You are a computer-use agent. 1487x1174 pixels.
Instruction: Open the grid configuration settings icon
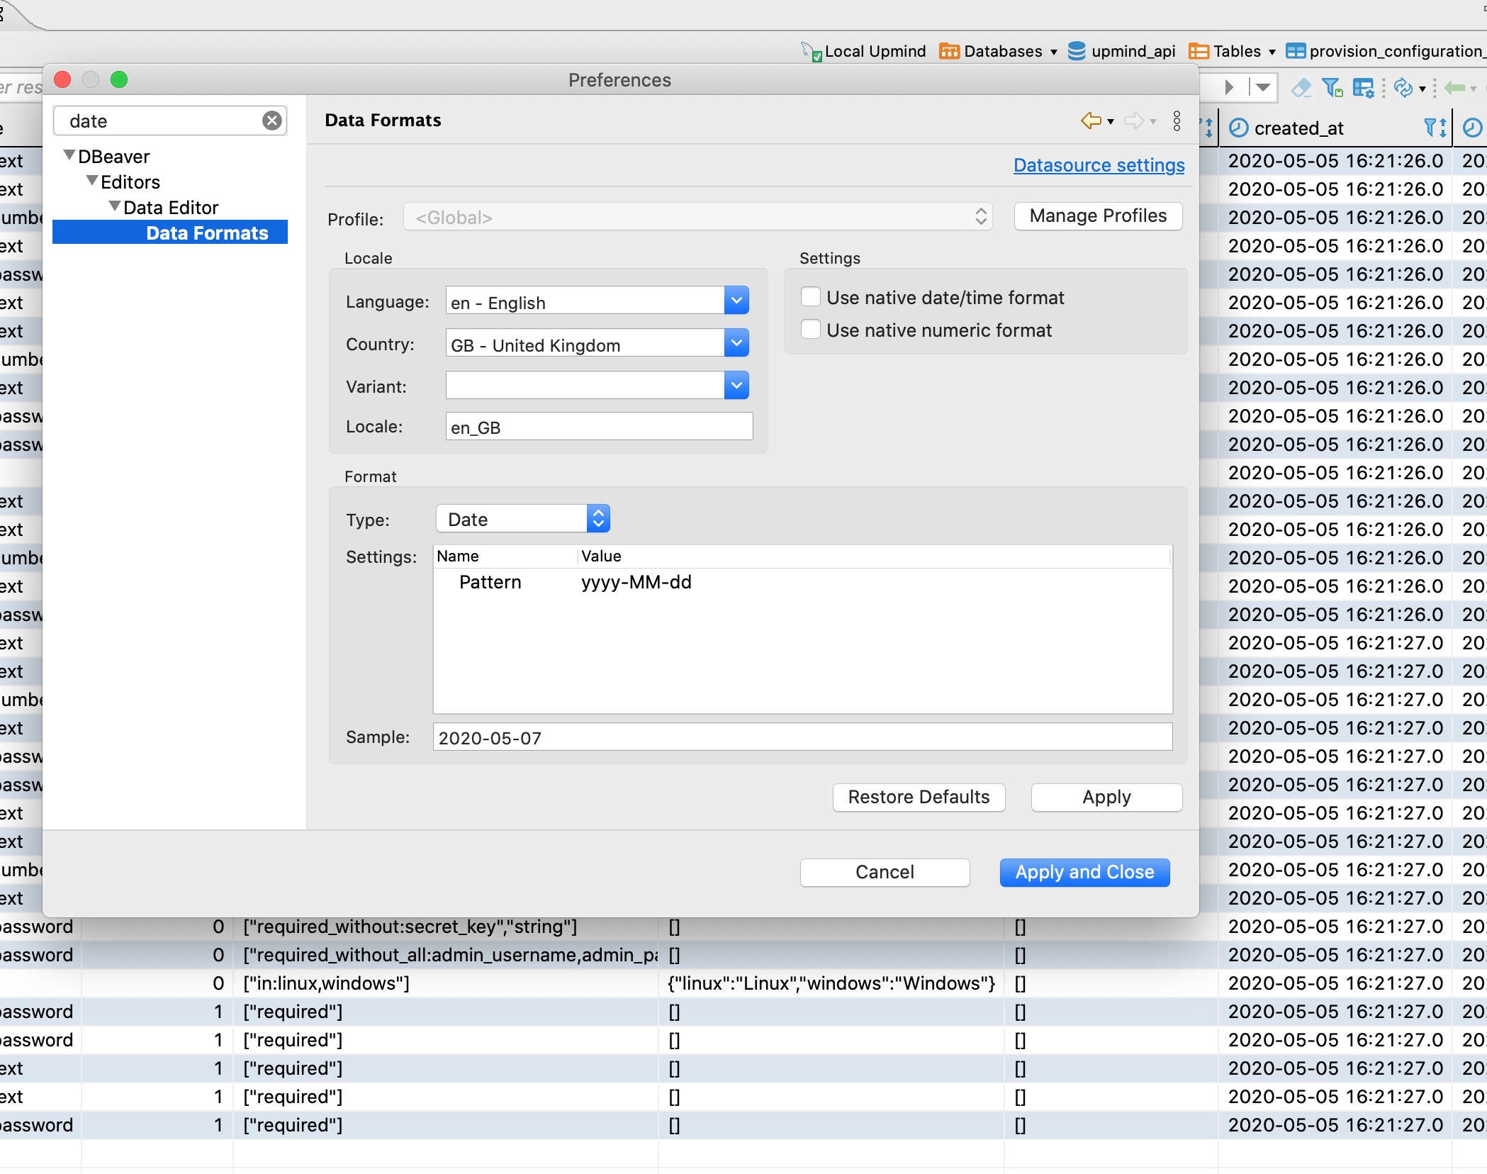[x=1362, y=88]
